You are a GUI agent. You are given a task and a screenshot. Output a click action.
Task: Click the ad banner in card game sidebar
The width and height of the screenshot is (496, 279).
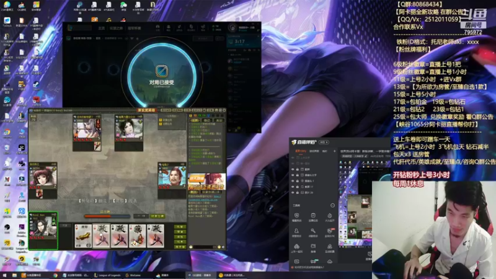(x=207, y=182)
